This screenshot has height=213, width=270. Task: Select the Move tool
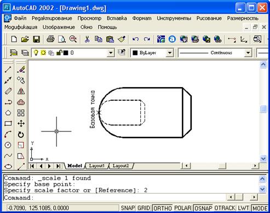[x=21, y=124]
